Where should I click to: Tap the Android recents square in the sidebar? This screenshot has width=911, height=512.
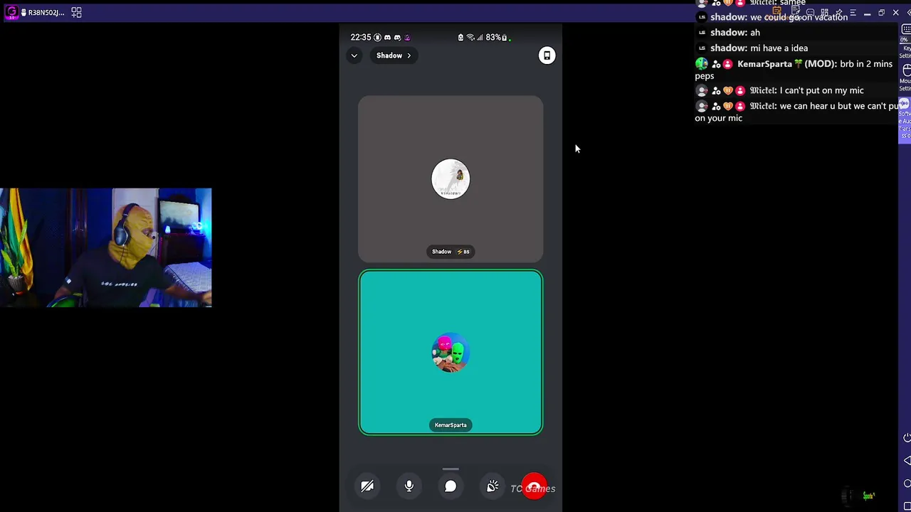(907, 506)
